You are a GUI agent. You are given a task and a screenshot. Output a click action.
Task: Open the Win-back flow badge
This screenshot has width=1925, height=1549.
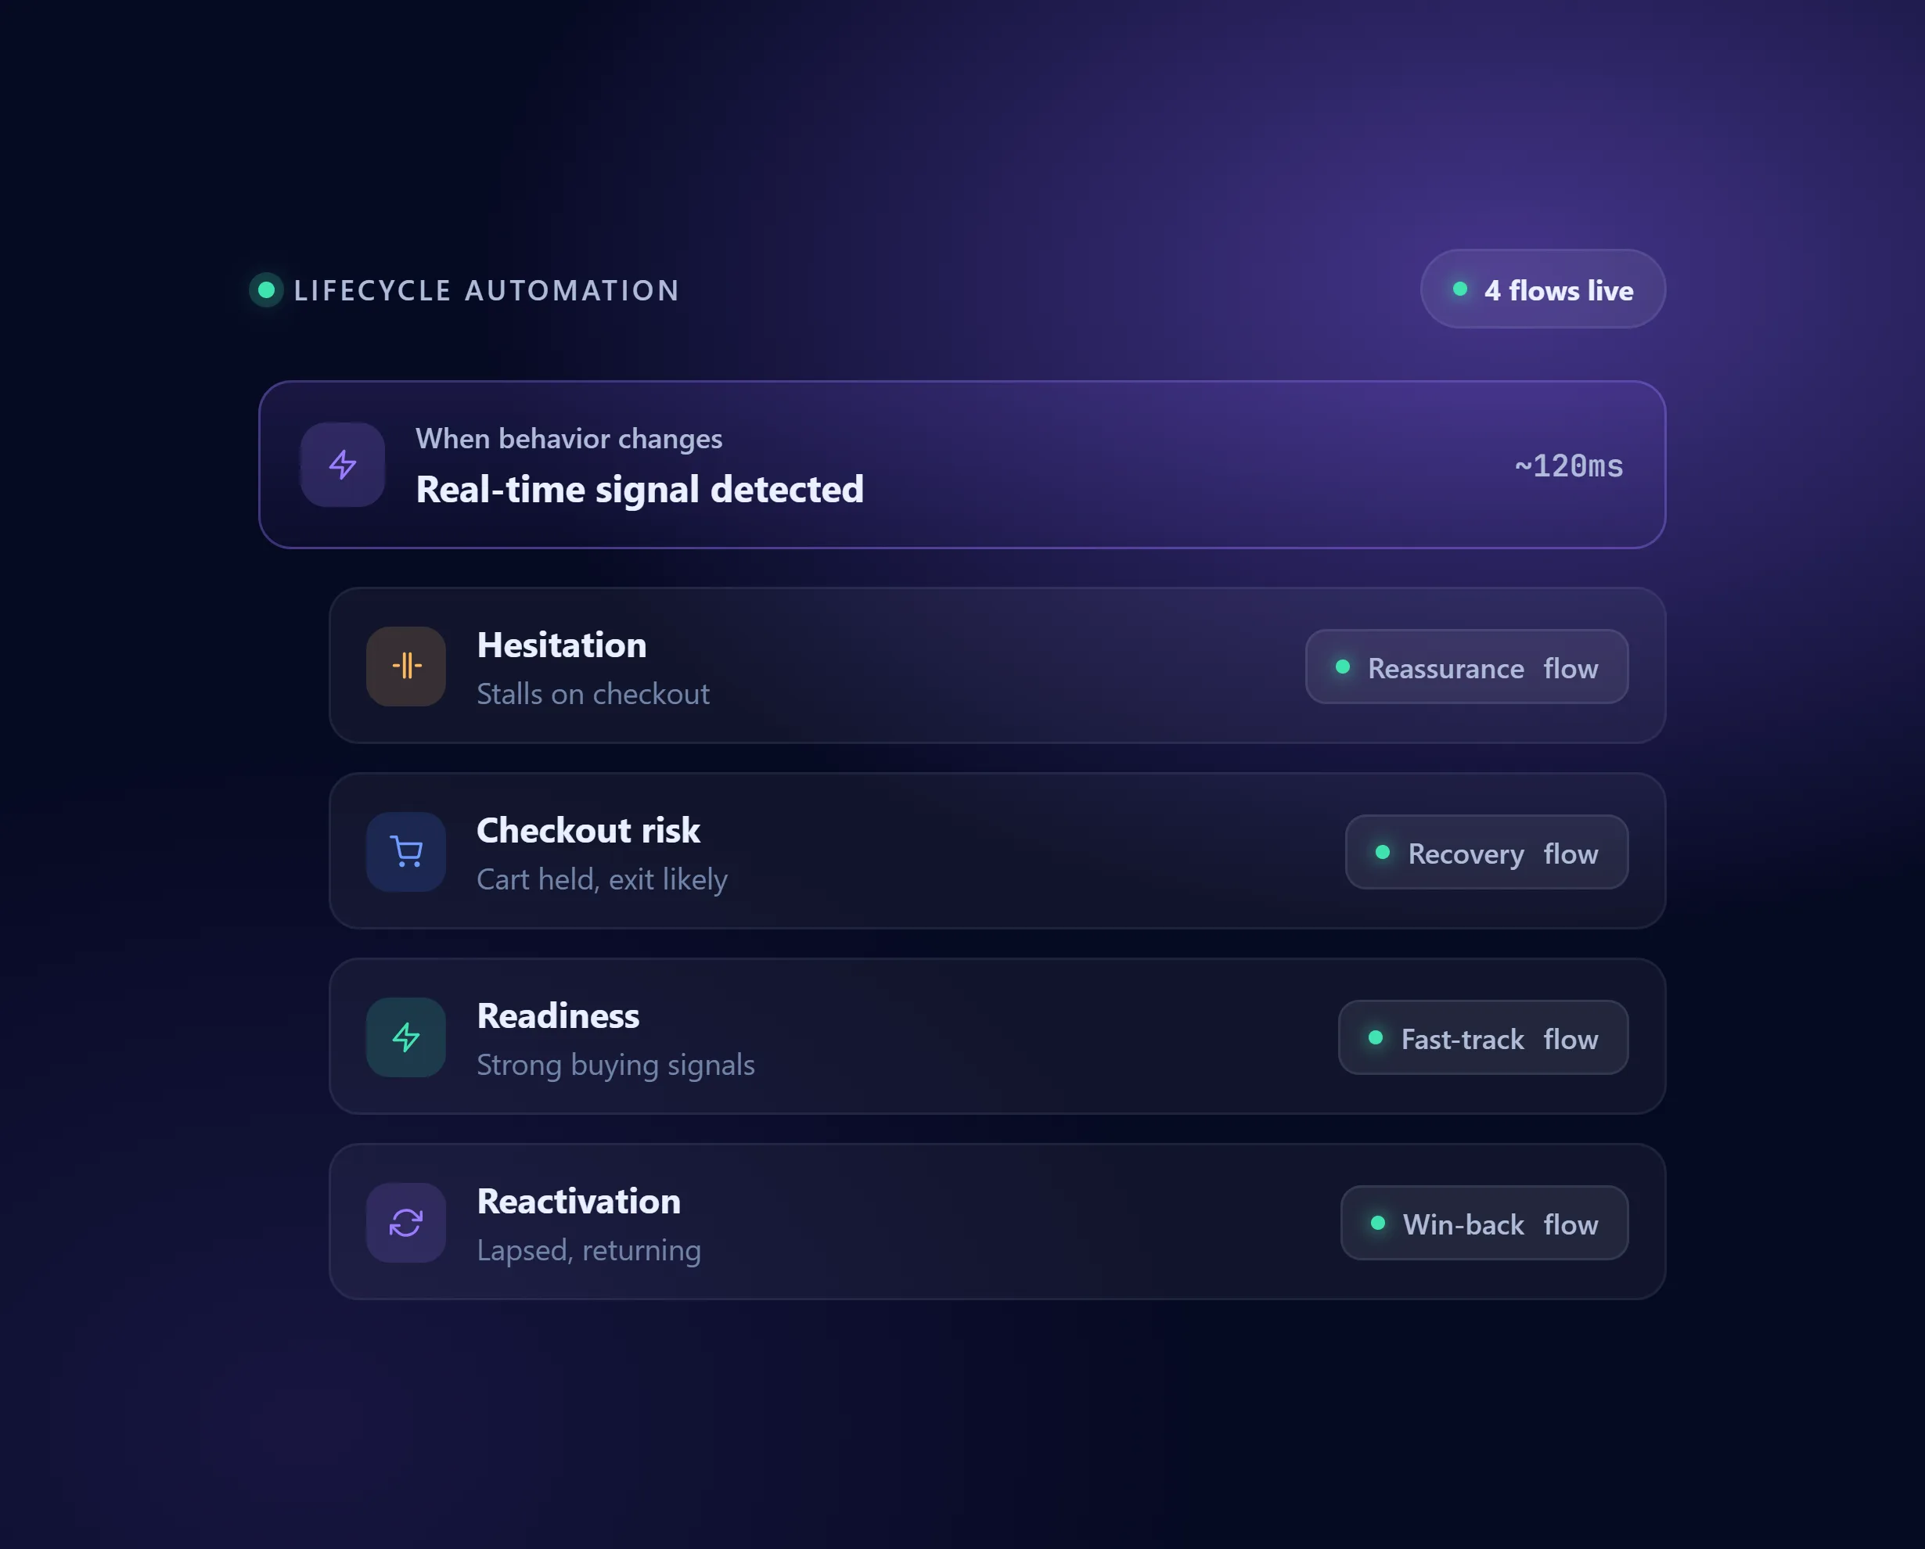point(1484,1223)
